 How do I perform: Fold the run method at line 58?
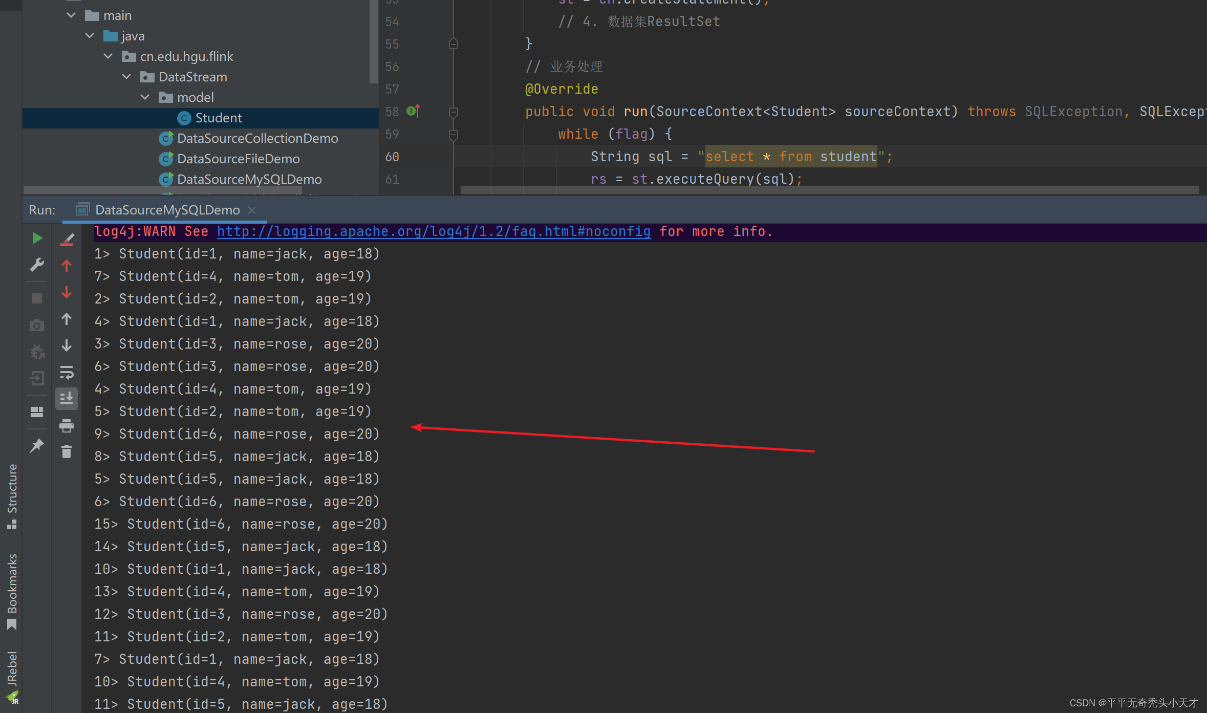(454, 112)
